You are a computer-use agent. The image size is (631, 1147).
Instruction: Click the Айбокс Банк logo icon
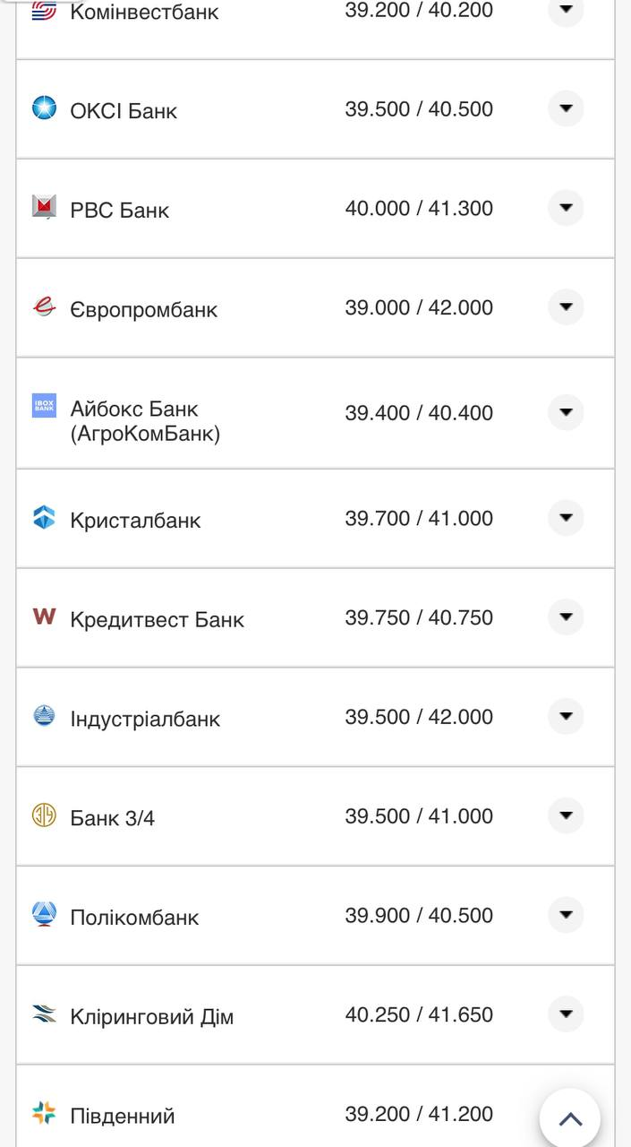pyautogui.click(x=44, y=406)
